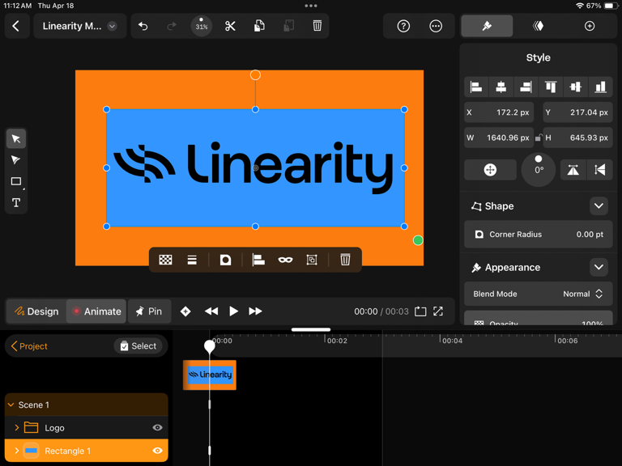The image size is (622, 466).
Task: Fast forward the animation
Action: point(255,311)
